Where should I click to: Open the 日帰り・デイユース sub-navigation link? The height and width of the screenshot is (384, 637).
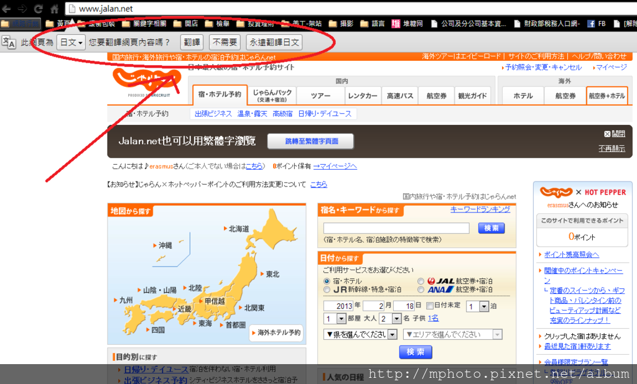coord(325,114)
